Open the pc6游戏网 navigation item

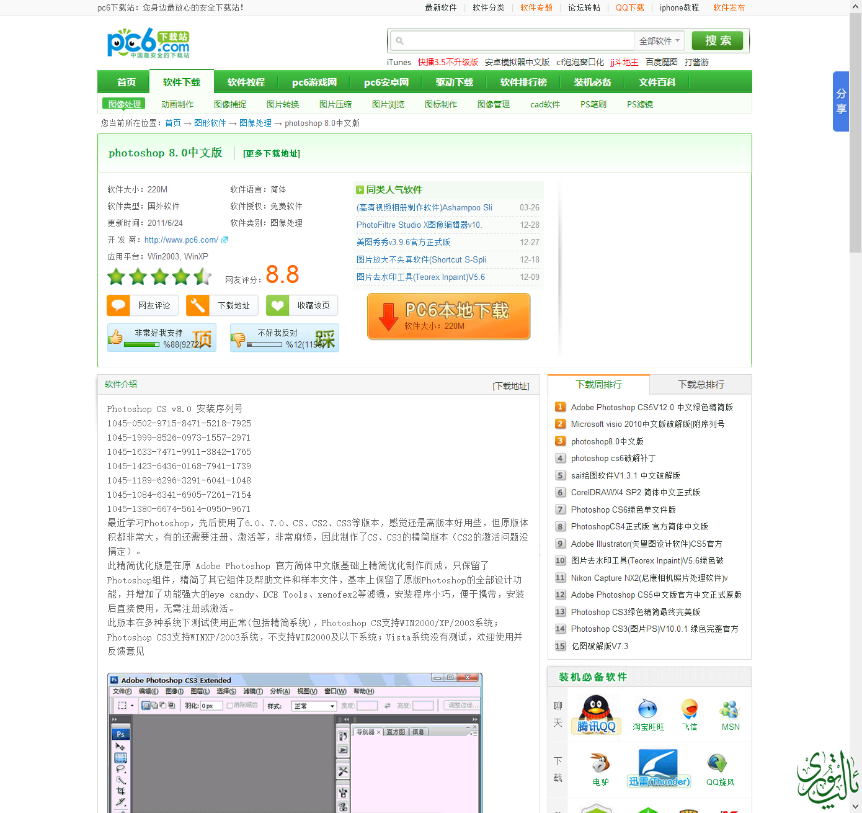(314, 83)
